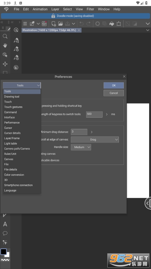
Task: Open the Window menu
Action: [x=104, y=9]
